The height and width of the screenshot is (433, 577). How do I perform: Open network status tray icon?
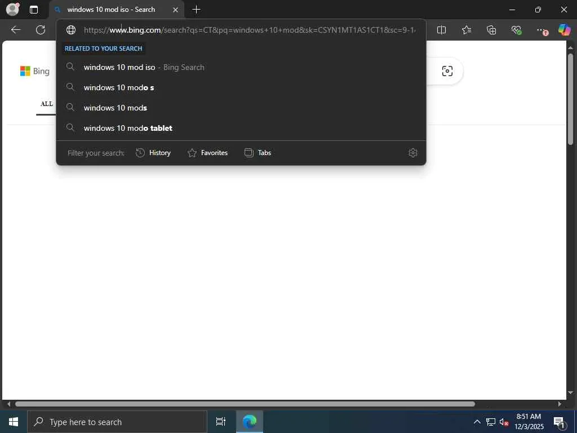click(491, 422)
